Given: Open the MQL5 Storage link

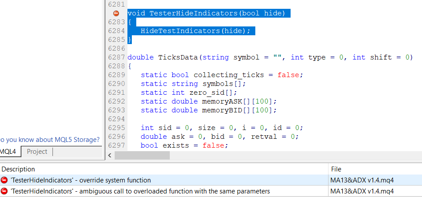Looking at the screenshot, I should coord(49,140).
